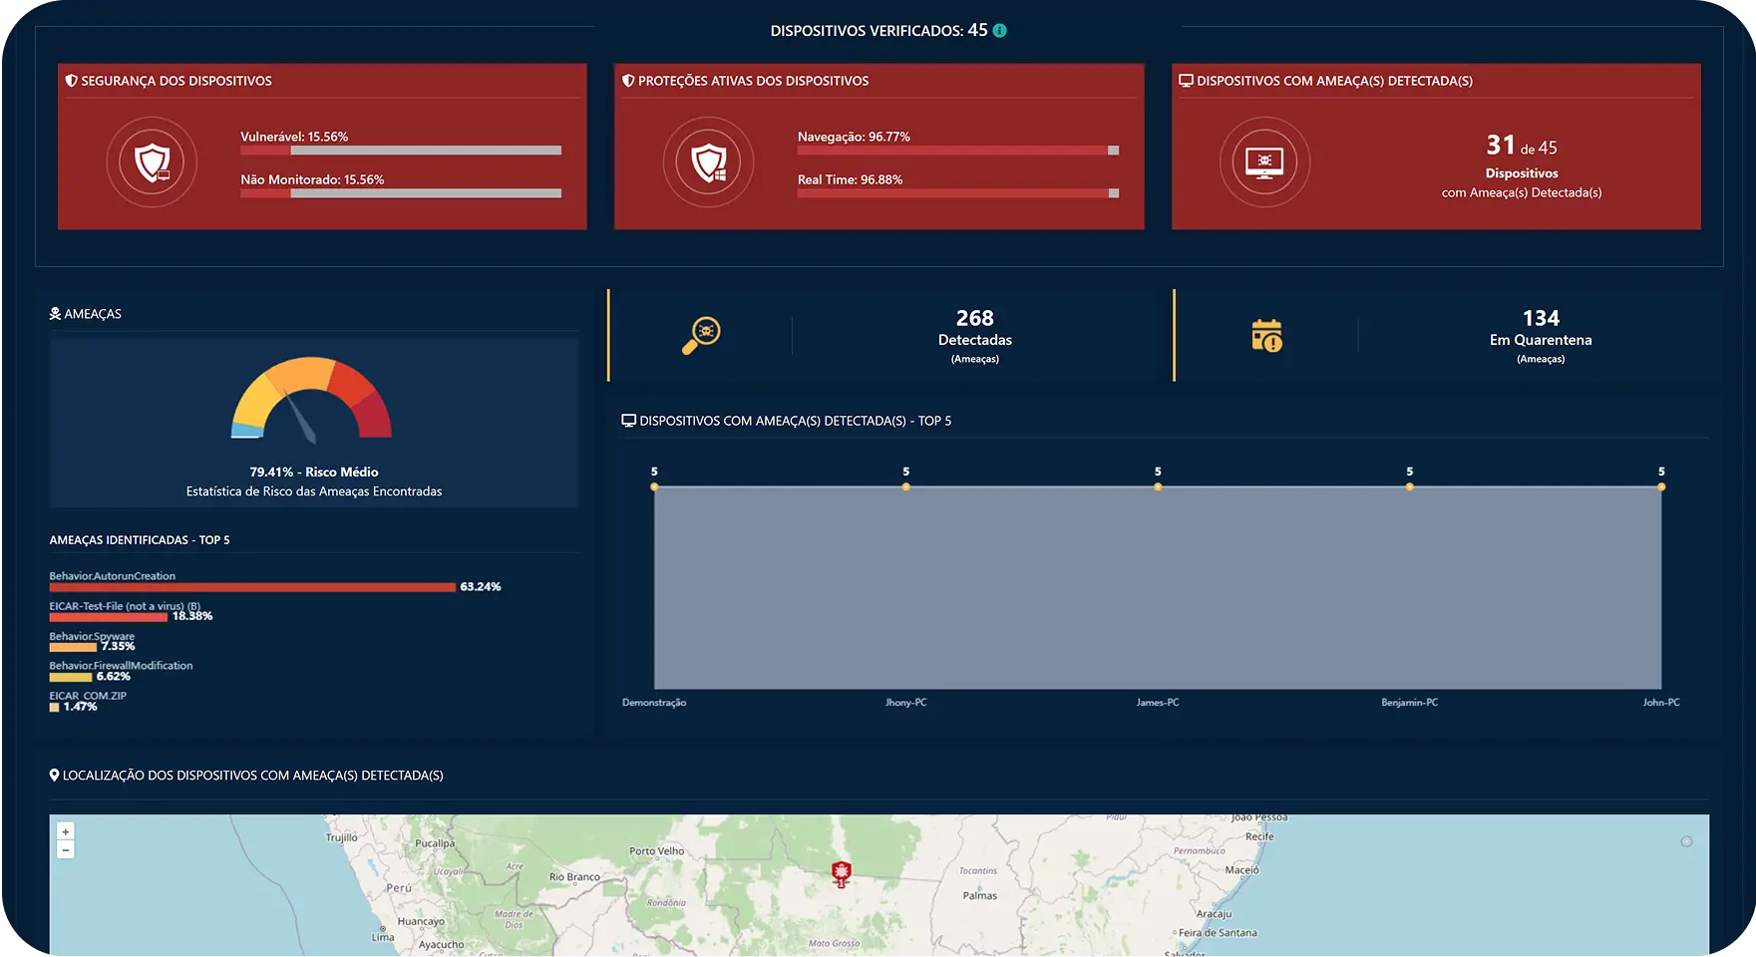Image resolution: width=1756 pixels, height=957 pixels.
Task: Click the Rio Branco label on map
Action: point(574,877)
